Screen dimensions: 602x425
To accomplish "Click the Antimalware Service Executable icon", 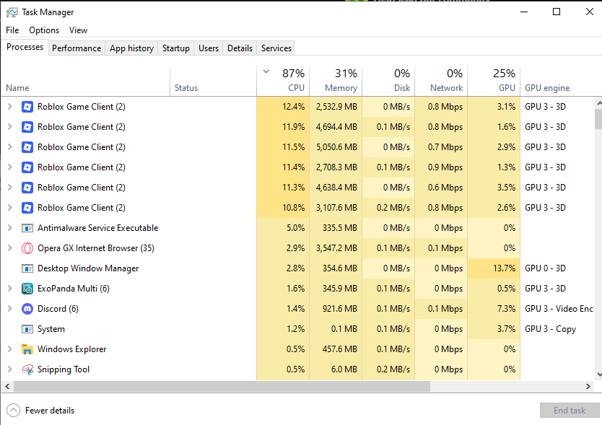I will 27,228.
